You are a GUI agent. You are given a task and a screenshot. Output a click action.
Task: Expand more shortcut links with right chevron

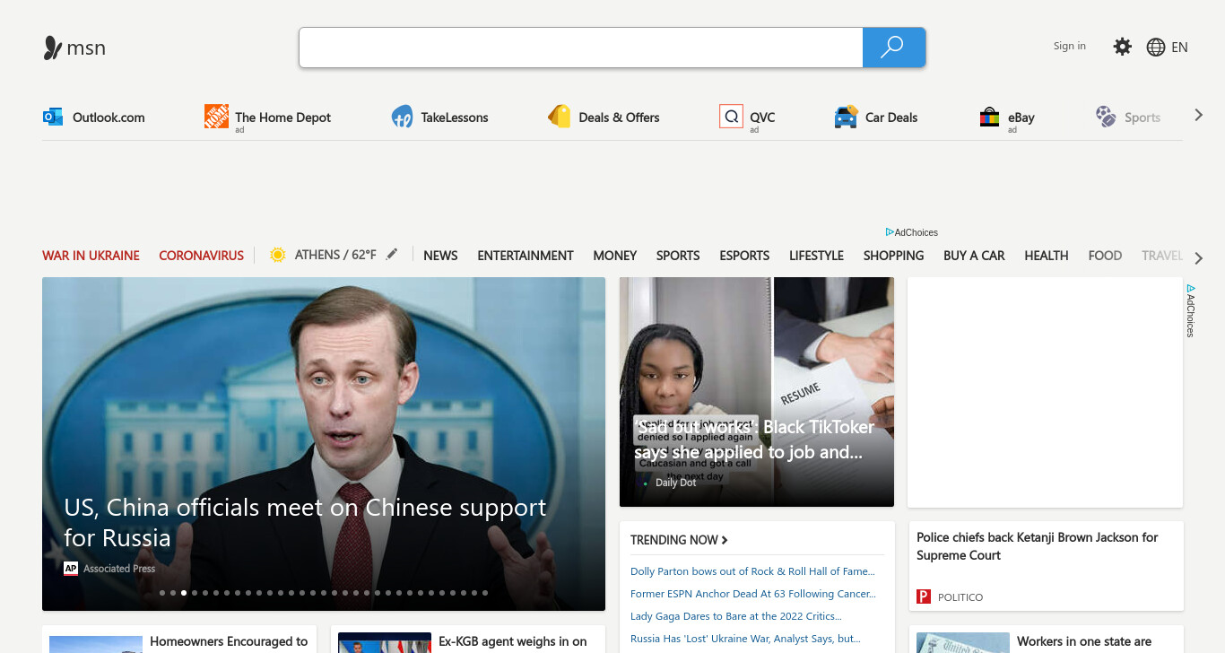click(1199, 116)
